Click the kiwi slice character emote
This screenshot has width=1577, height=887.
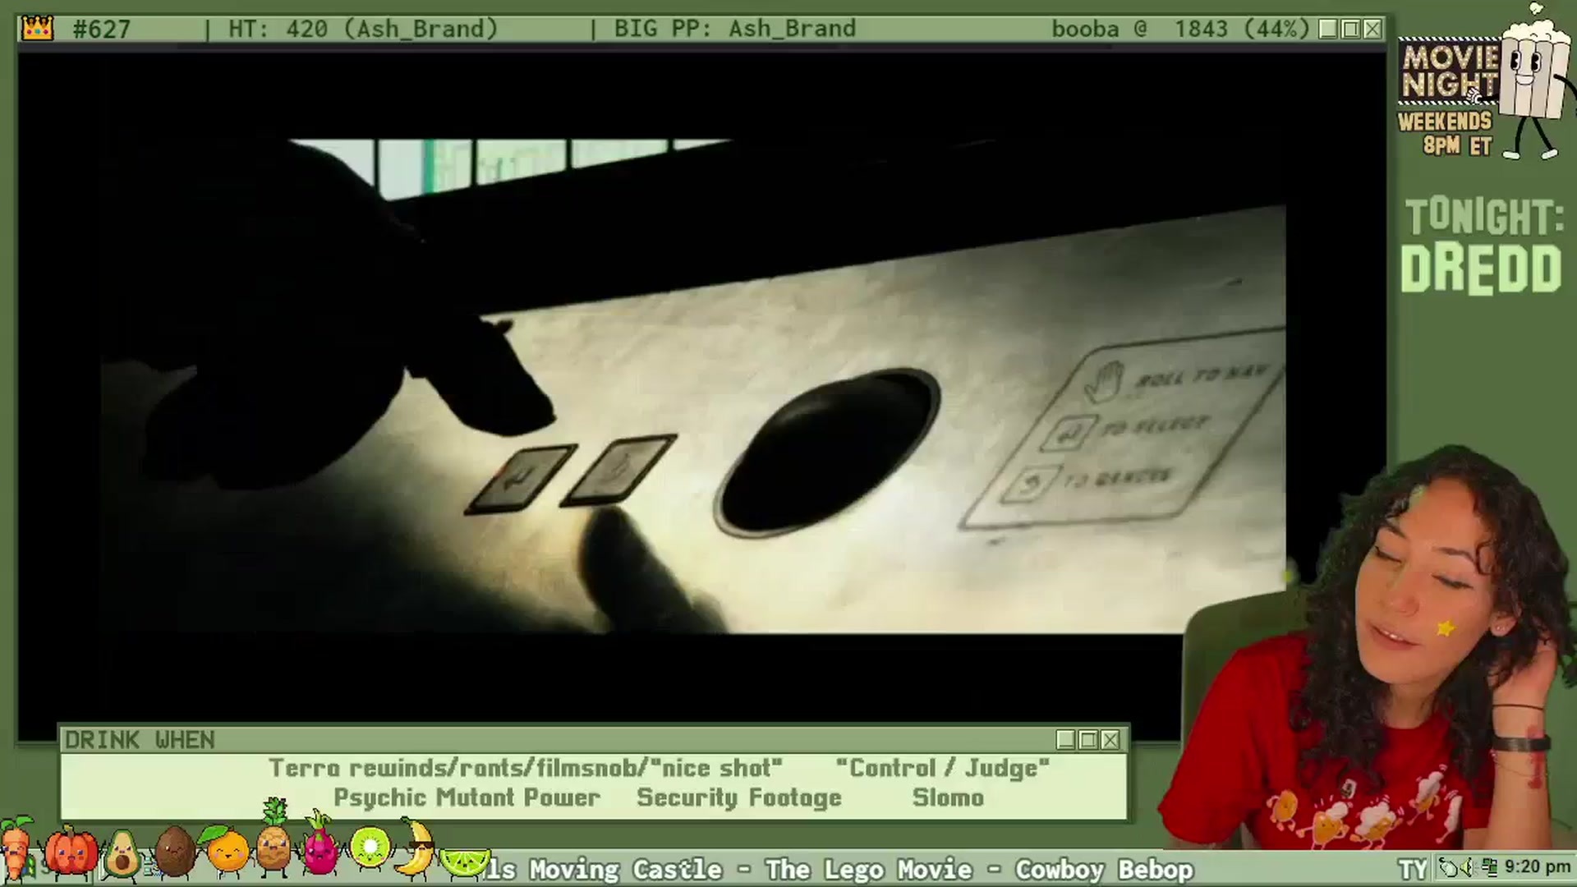(370, 848)
